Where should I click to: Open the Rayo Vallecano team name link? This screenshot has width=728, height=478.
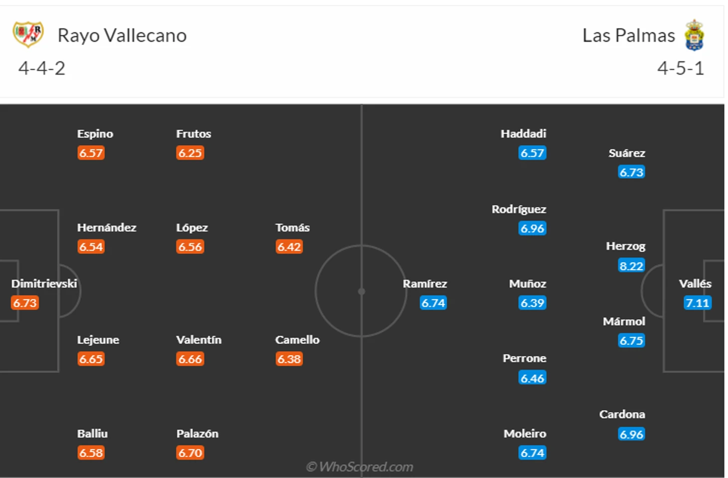[122, 35]
